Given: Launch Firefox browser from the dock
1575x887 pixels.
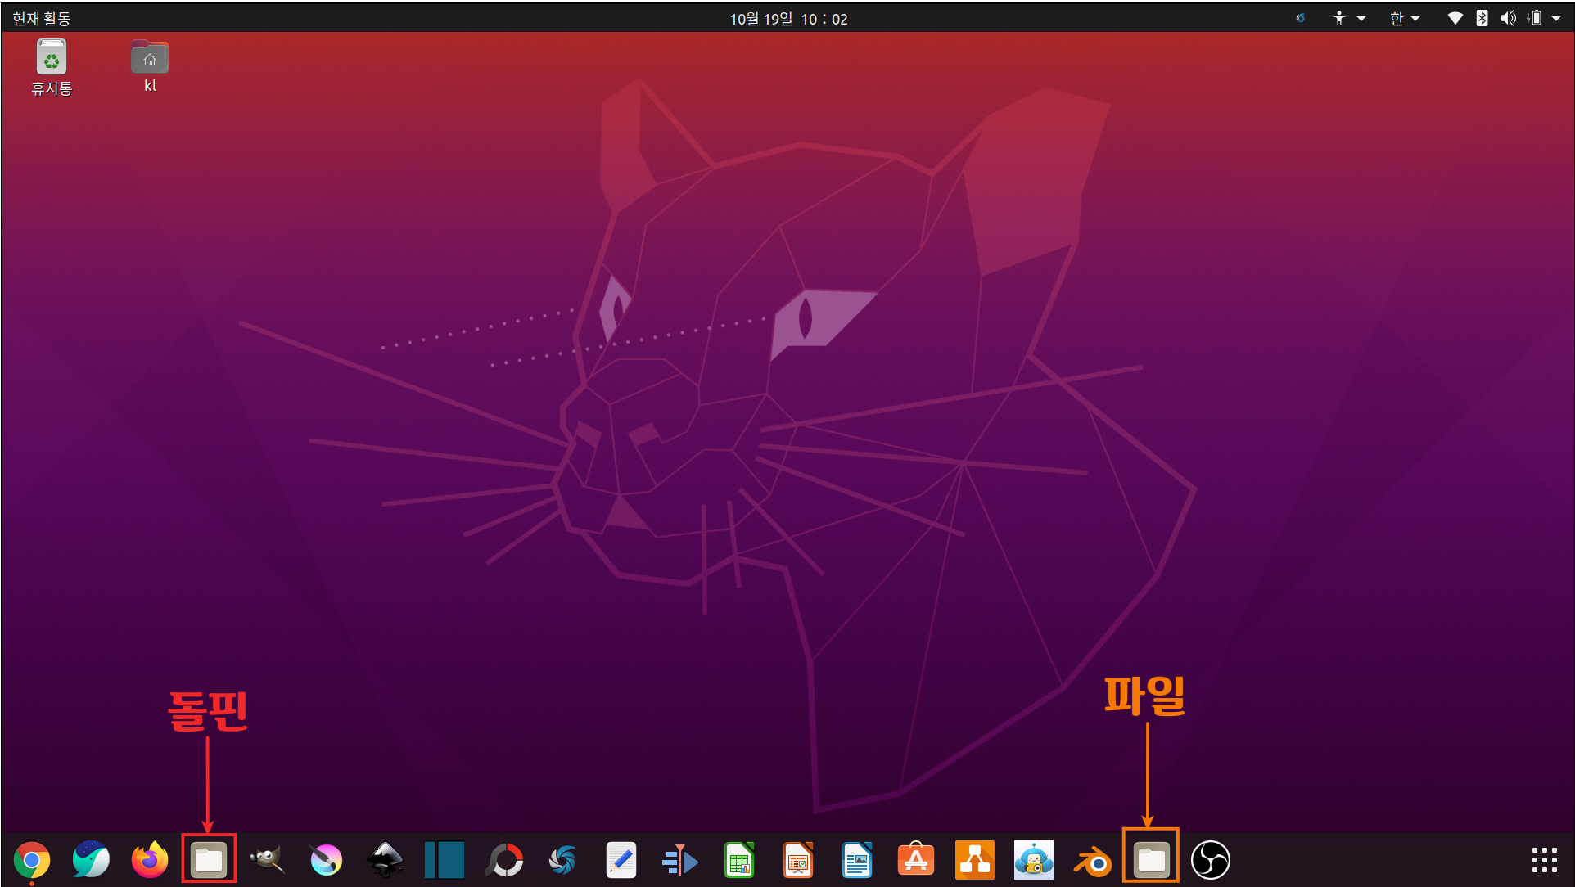Looking at the screenshot, I should (150, 860).
